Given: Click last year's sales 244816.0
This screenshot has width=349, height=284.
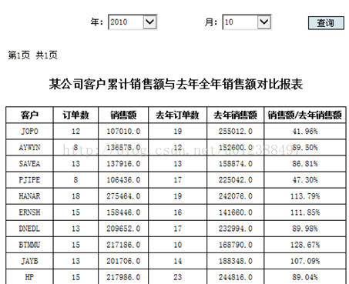Looking at the screenshot, I should pos(236,277).
